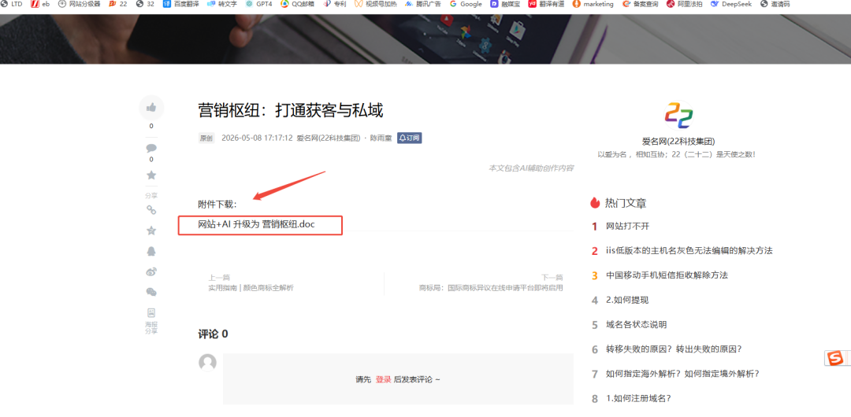
Task: Click the 订阅 subscribe button
Action: pyautogui.click(x=409, y=138)
